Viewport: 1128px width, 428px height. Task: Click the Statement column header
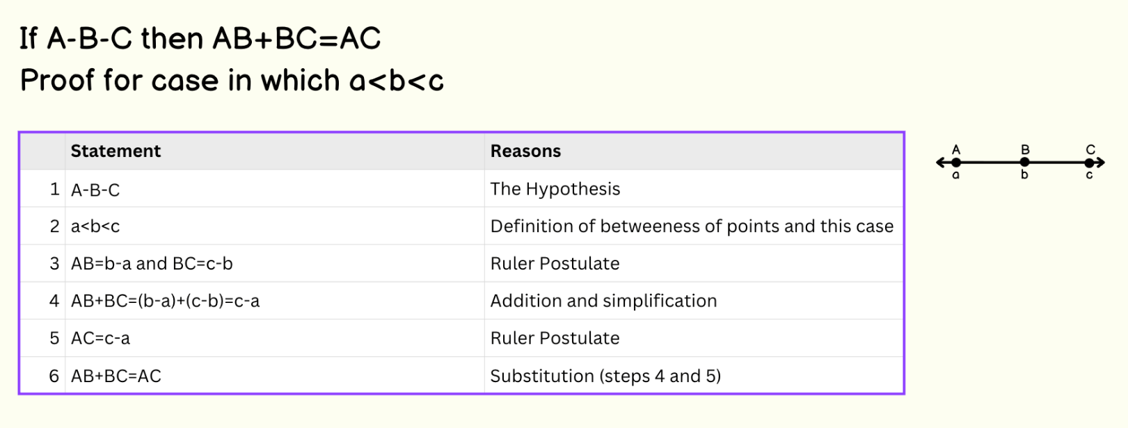116,151
